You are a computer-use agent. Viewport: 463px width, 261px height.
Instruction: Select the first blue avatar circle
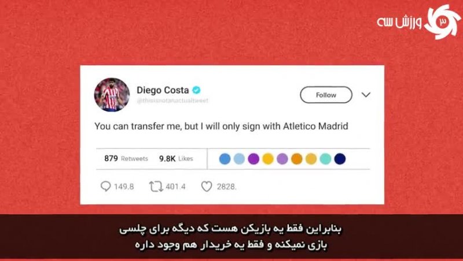click(x=225, y=159)
